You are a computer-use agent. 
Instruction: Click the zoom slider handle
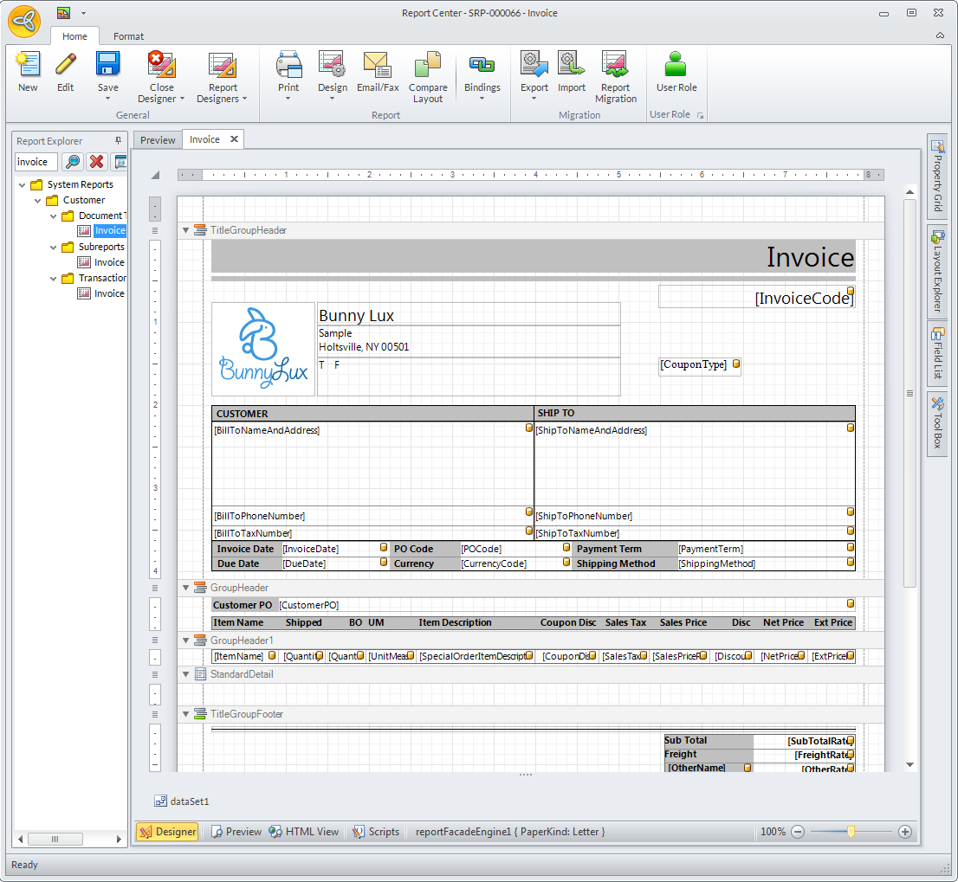[x=851, y=832]
